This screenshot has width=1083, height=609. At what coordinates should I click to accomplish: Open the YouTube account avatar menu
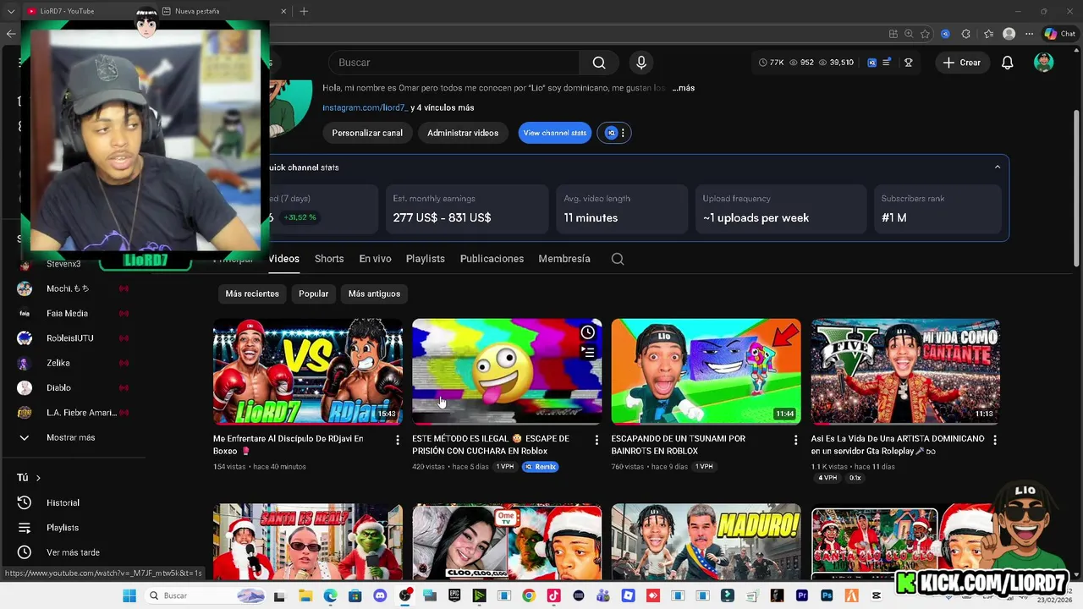1044,63
